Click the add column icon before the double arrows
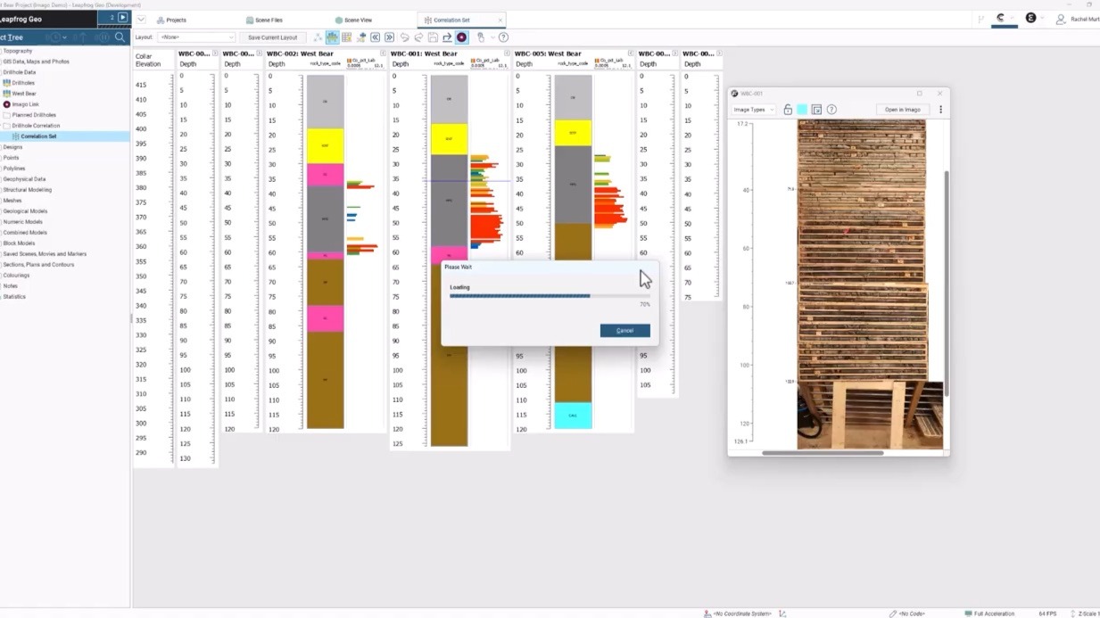The height and width of the screenshot is (618, 1100). [360, 37]
